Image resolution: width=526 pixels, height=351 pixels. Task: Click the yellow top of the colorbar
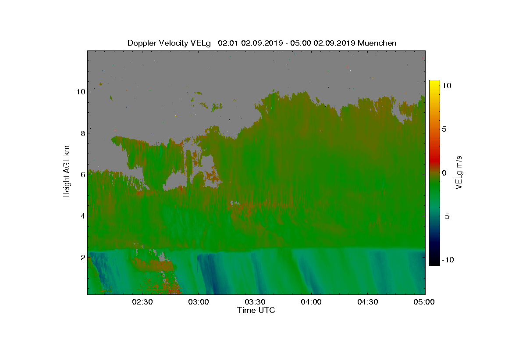(x=434, y=83)
